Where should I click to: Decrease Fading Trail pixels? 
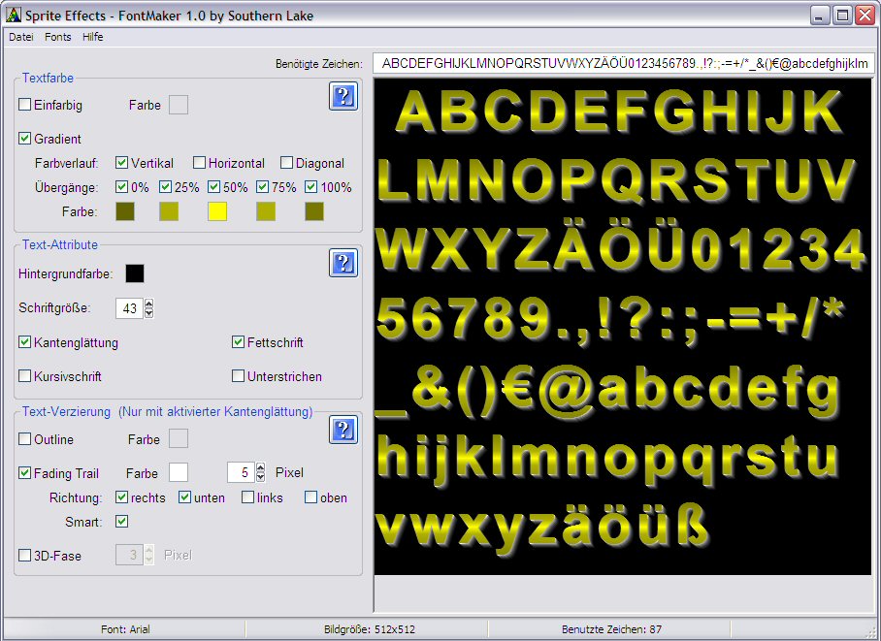(261, 477)
